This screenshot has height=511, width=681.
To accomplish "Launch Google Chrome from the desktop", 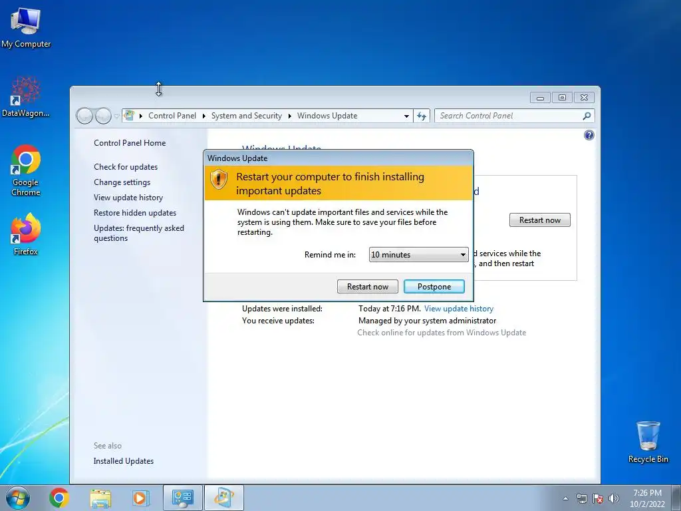I will 26,170.
